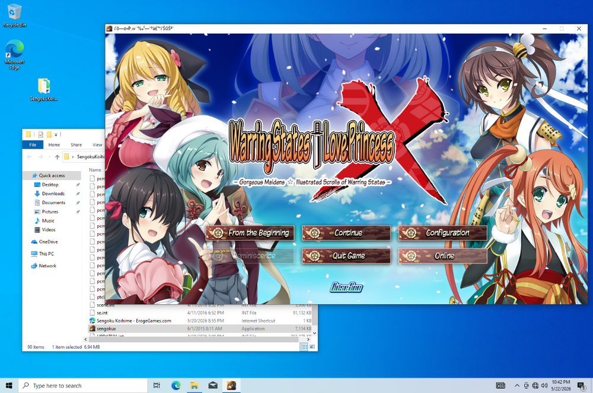Open Customize Quick Access Toolbar dropdown
Image resolution: width=593 pixels, height=393 pixels.
(56, 134)
